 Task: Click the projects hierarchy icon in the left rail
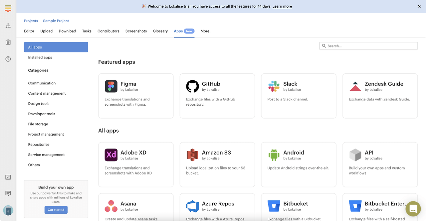(x=8, y=26)
